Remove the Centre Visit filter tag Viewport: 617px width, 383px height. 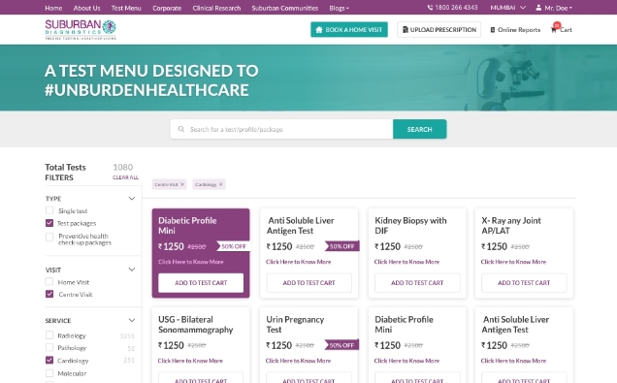tap(182, 184)
